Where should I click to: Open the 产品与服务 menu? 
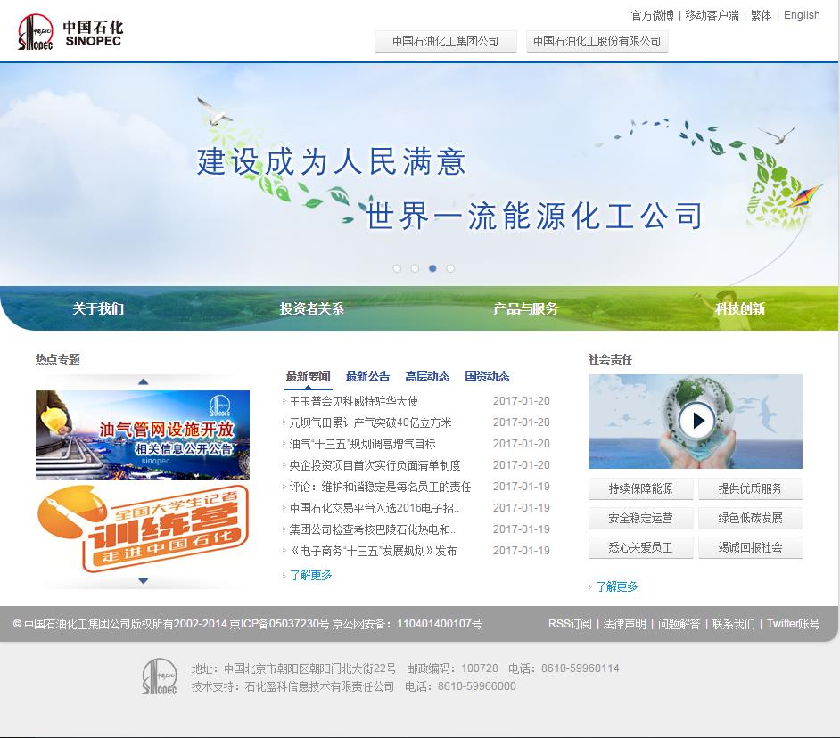[x=525, y=308]
